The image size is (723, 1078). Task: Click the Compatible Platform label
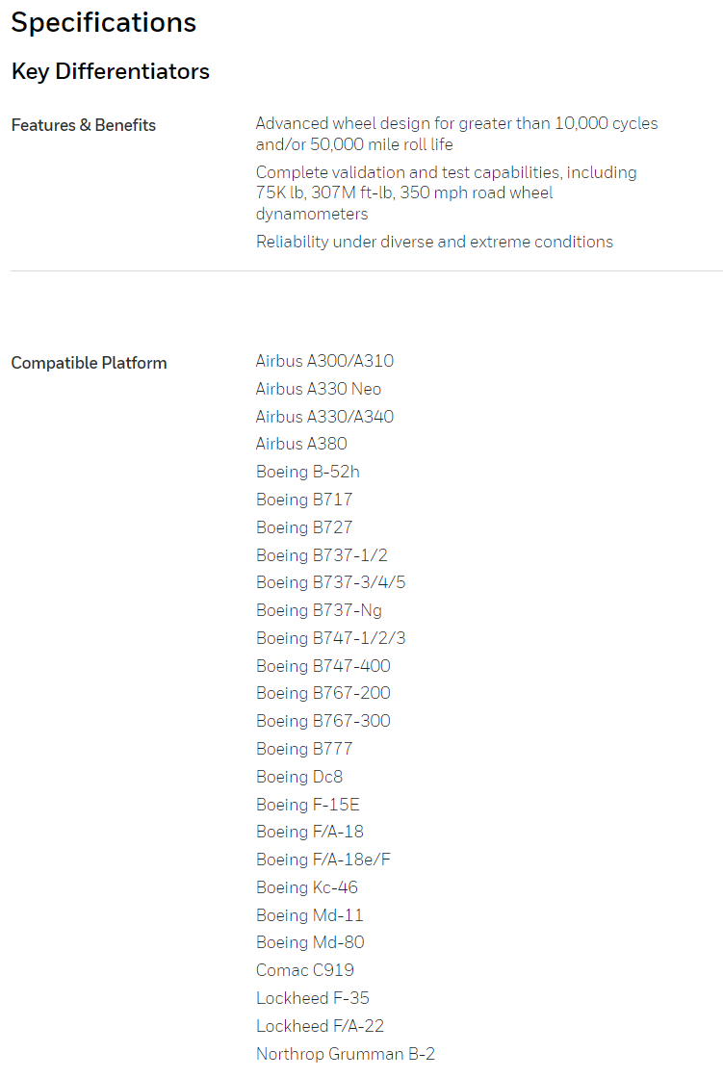click(89, 363)
